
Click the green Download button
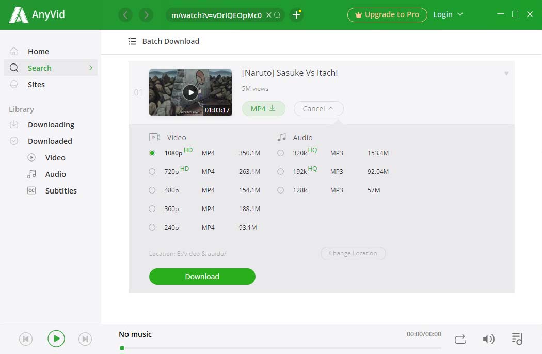pyautogui.click(x=202, y=277)
